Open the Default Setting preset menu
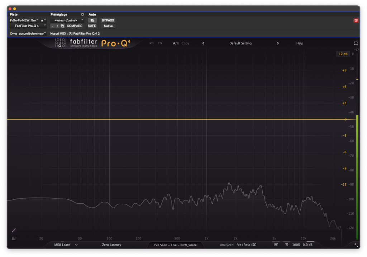This screenshot has width=367, height=257. click(240, 43)
